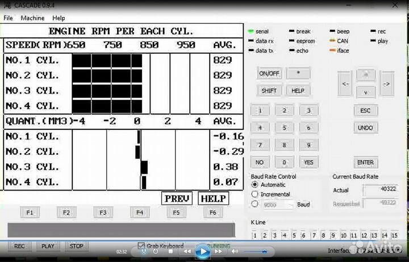This screenshot has width=409, height=262.
Task: Toggle the Grab Keyboard checkbox
Action: coord(141,246)
